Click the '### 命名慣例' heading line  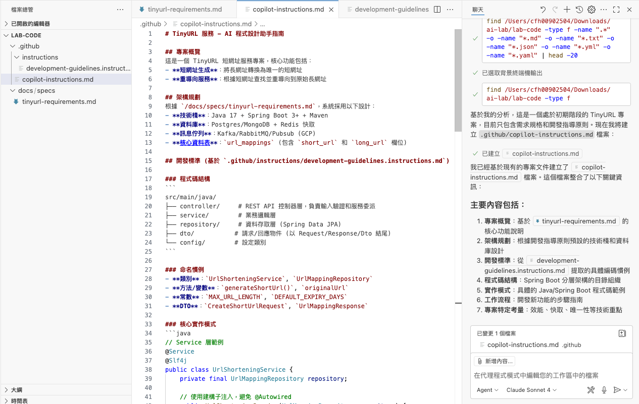pos(184,270)
